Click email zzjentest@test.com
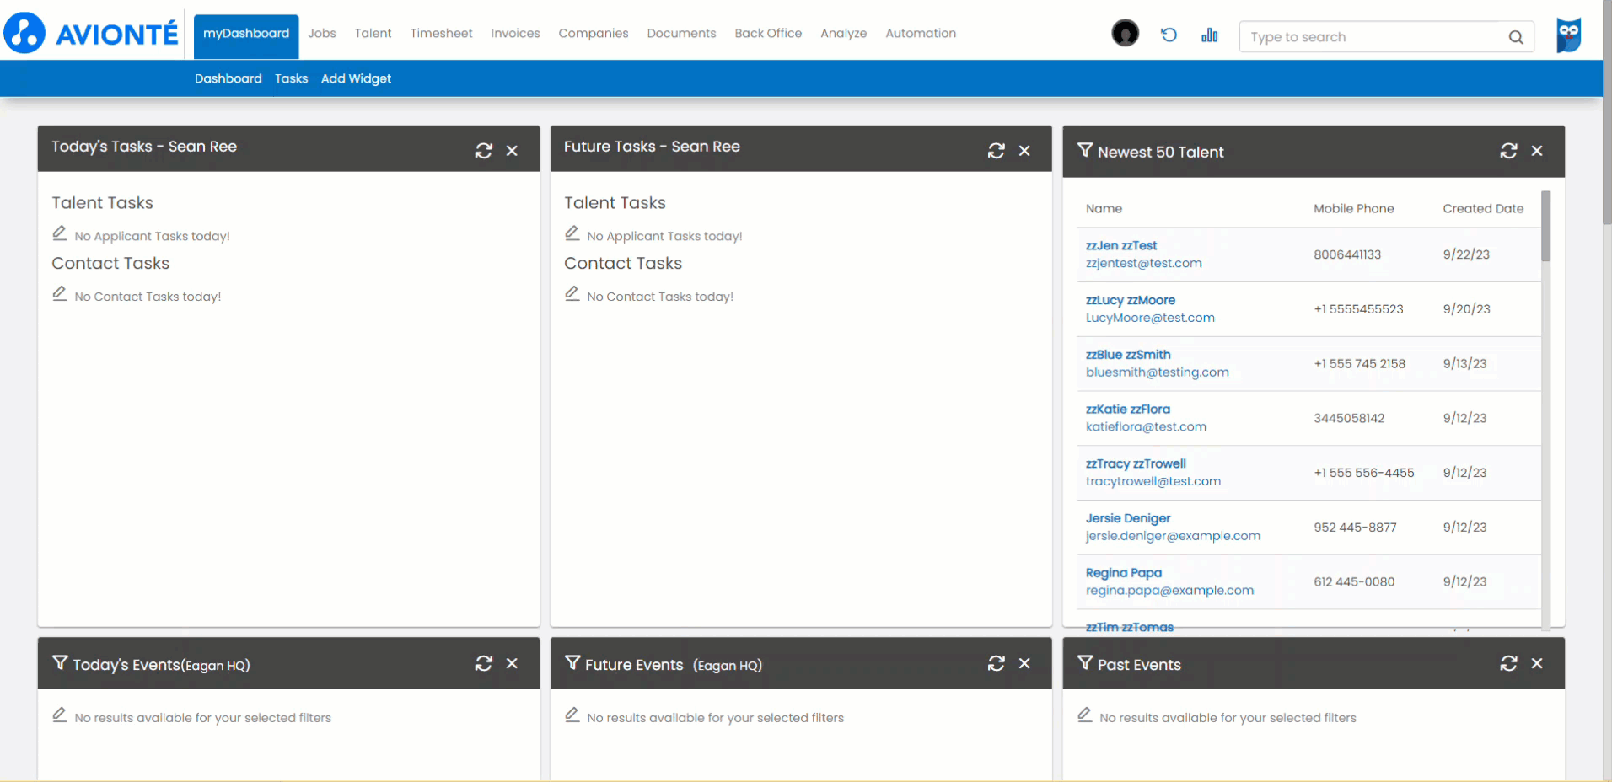 pyautogui.click(x=1144, y=264)
